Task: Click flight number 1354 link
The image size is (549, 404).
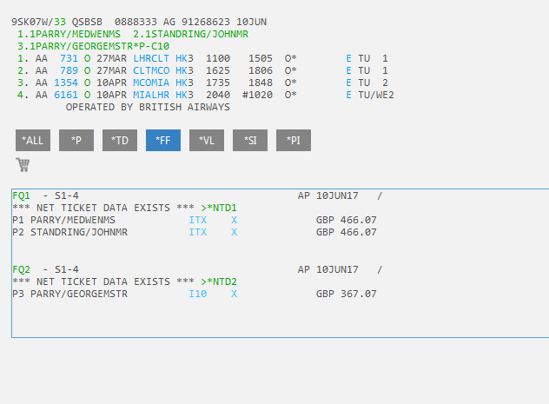Action: pyautogui.click(x=66, y=83)
